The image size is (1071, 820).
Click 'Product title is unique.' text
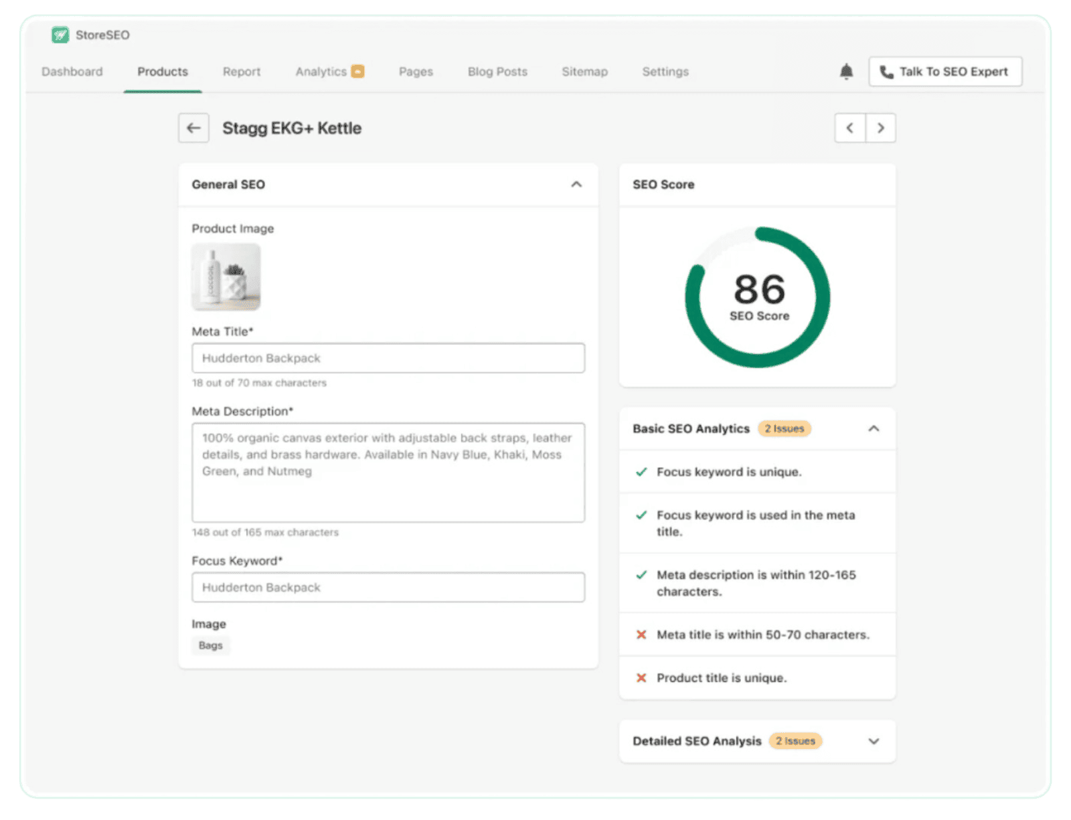click(722, 678)
